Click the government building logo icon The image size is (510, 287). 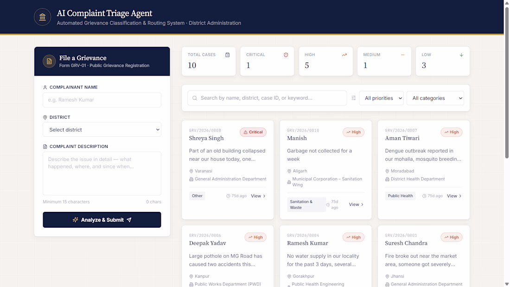click(x=42, y=17)
